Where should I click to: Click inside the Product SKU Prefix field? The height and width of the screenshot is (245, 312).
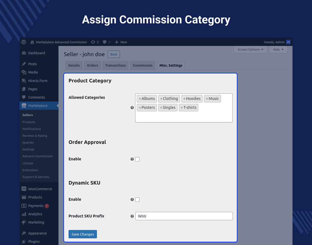184,216
